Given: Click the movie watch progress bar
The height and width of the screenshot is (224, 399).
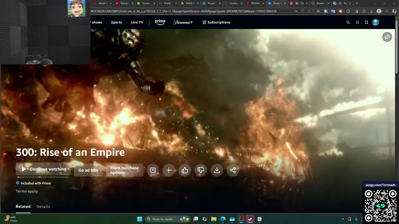Looking at the screenshot, I should (x=43, y=177).
